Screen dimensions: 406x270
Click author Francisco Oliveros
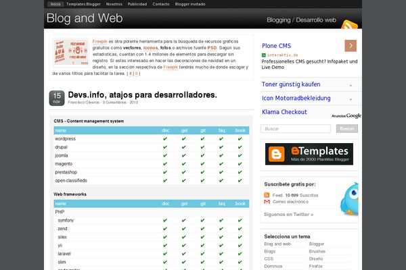(x=84, y=103)
